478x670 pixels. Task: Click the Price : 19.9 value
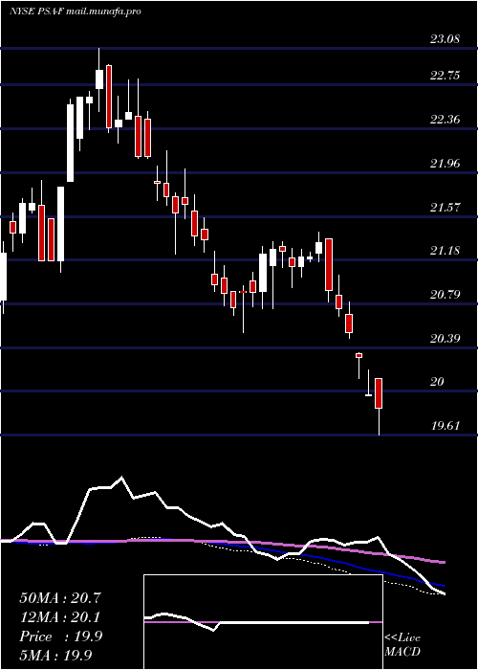tap(60, 636)
